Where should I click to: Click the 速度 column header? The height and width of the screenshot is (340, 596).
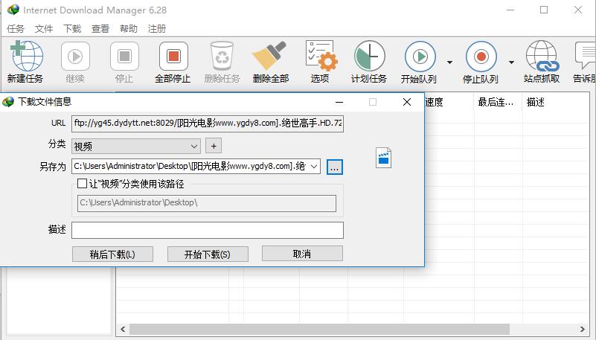[x=449, y=102]
